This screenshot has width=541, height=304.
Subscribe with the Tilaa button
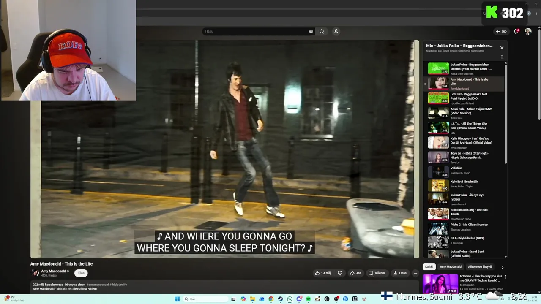[x=81, y=273]
